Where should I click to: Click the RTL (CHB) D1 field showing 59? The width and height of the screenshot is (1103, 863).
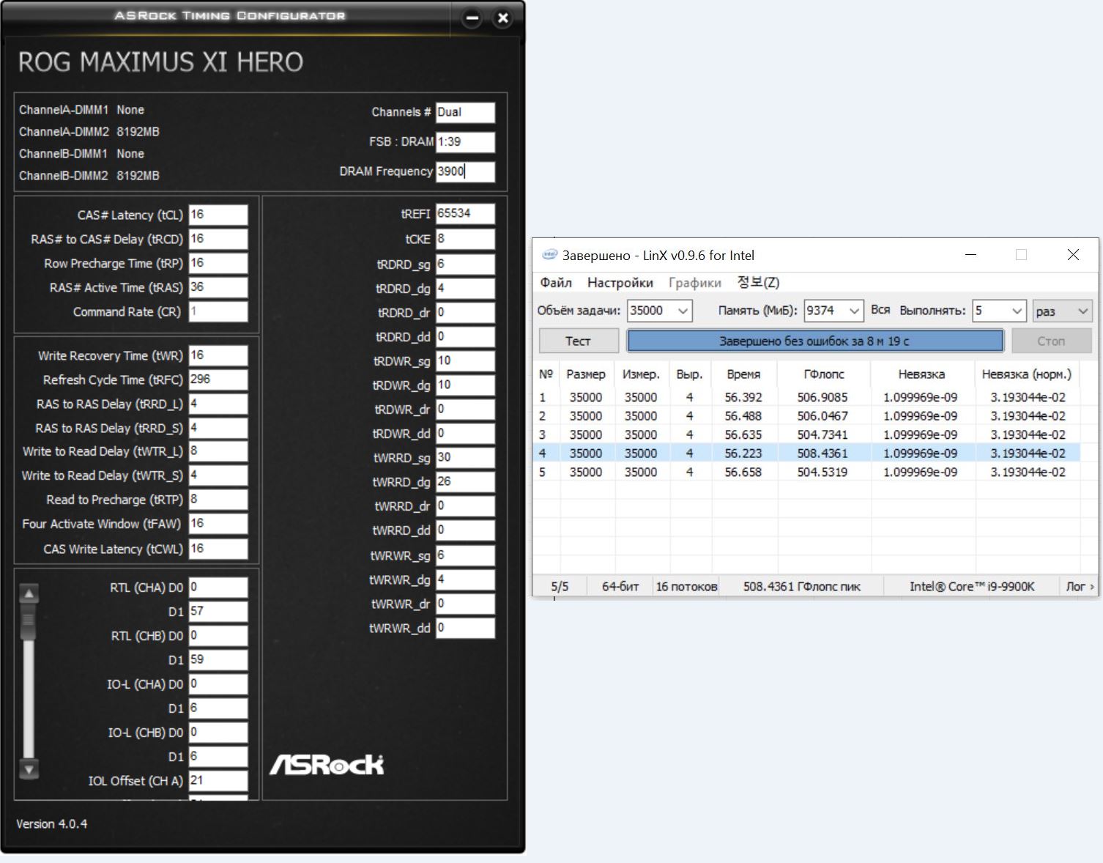pos(218,659)
